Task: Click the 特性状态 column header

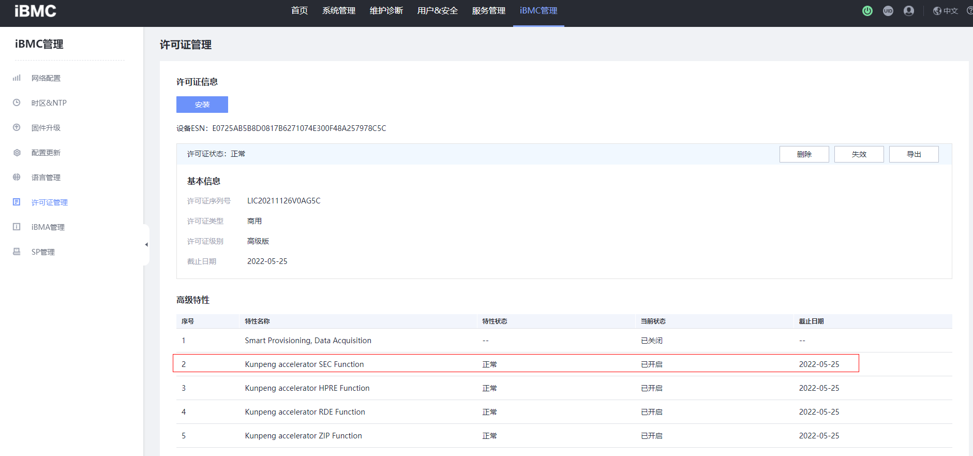Action: pyautogui.click(x=495, y=321)
